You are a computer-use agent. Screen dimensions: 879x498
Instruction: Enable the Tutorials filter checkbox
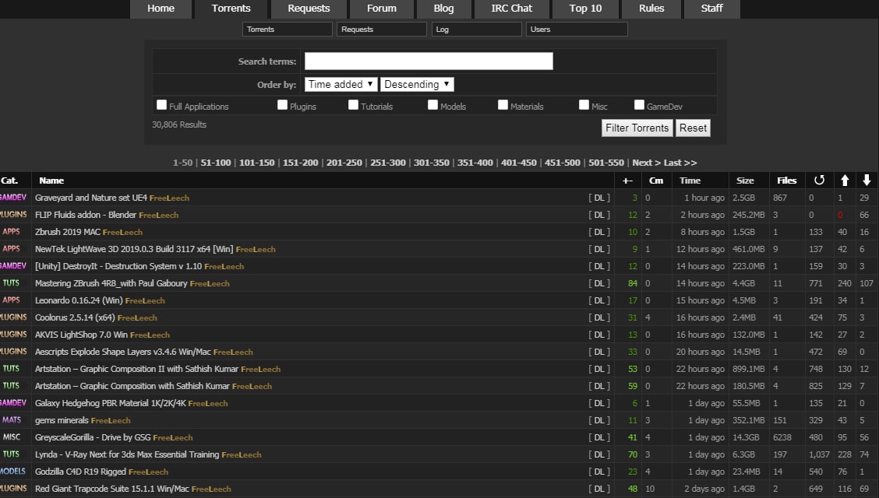click(353, 104)
